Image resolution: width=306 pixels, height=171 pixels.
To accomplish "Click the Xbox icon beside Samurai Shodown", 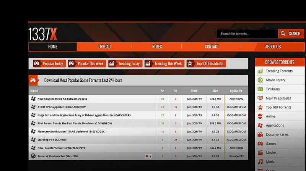I will (x=33, y=156).
